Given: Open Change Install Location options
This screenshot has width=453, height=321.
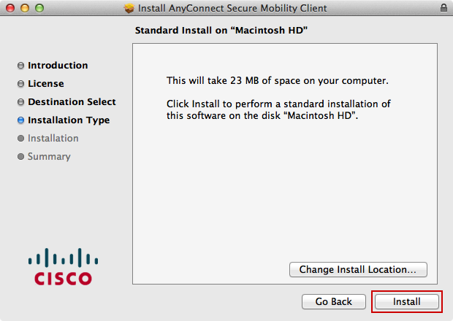Looking at the screenshot, I should tap(358, 269).
